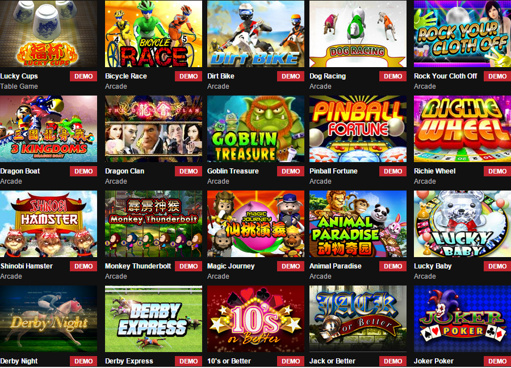
Task: Select the Derby Express game thumbnail
Action: pos(153,319)
